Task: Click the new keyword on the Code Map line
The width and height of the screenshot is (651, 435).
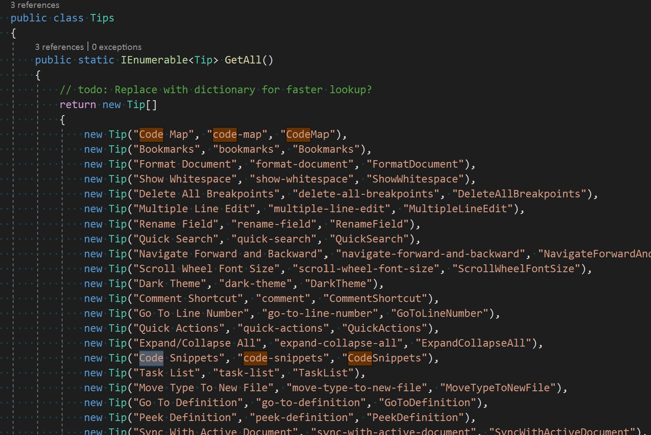Action: pos(93,134)
